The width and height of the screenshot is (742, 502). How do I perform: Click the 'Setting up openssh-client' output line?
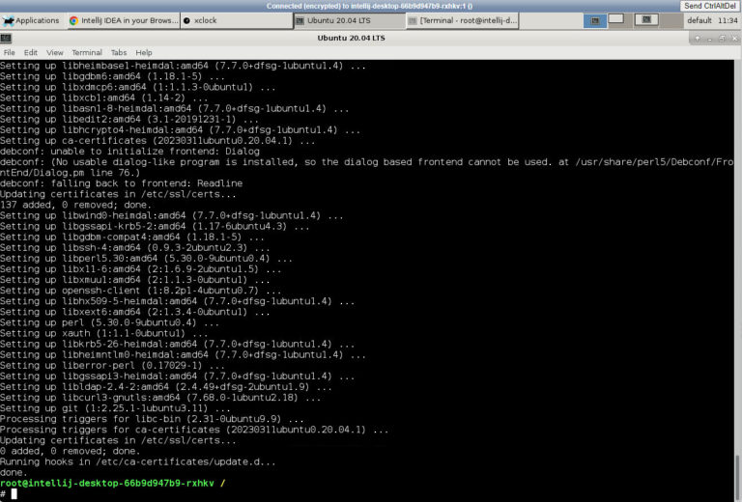pos(140,291)
